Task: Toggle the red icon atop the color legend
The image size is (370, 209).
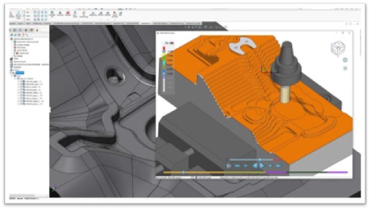Action: (172, 43)
